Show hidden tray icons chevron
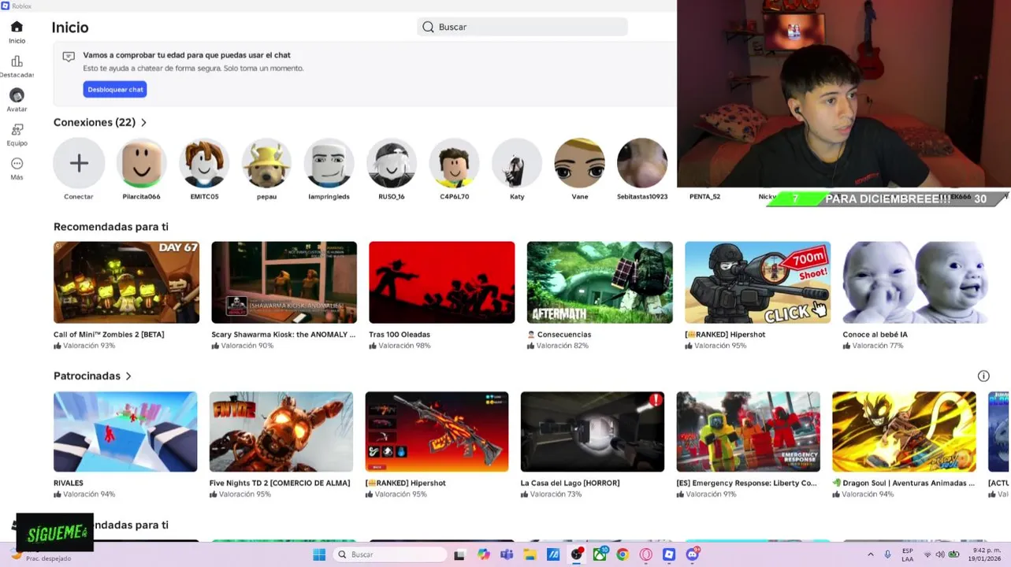Screen dimensions: 1011x567 click(870, 554)
